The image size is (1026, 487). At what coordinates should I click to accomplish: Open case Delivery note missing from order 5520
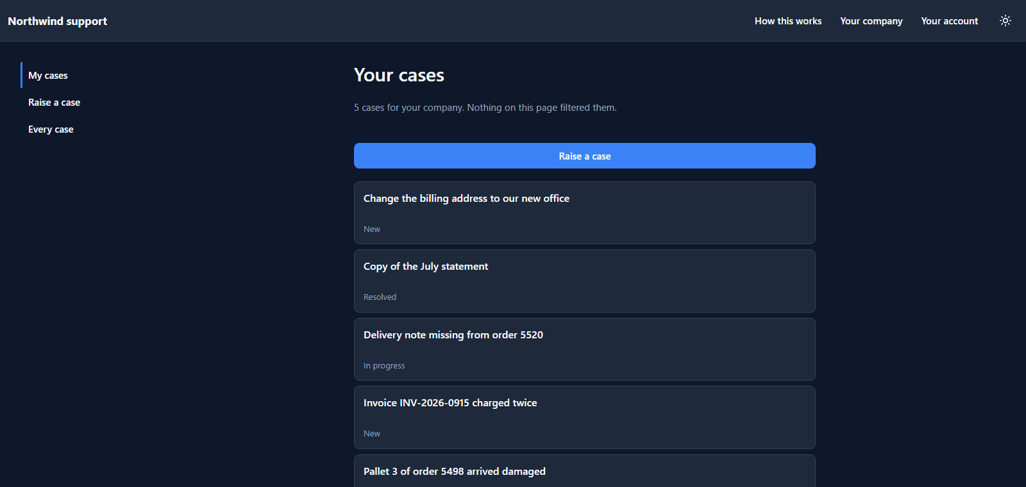pyautogui.click(x=585, y=349)
